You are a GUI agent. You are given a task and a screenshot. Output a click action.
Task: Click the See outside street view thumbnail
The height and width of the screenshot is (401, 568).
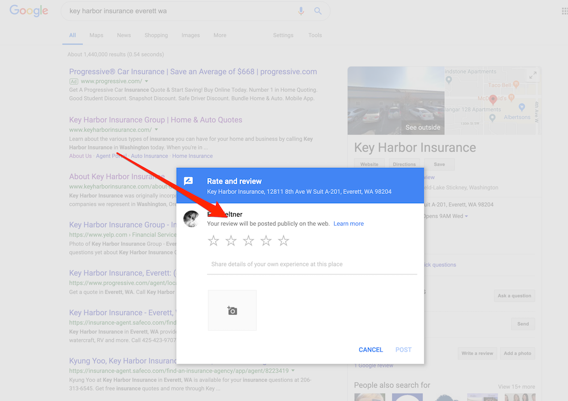tap(396, 100)
